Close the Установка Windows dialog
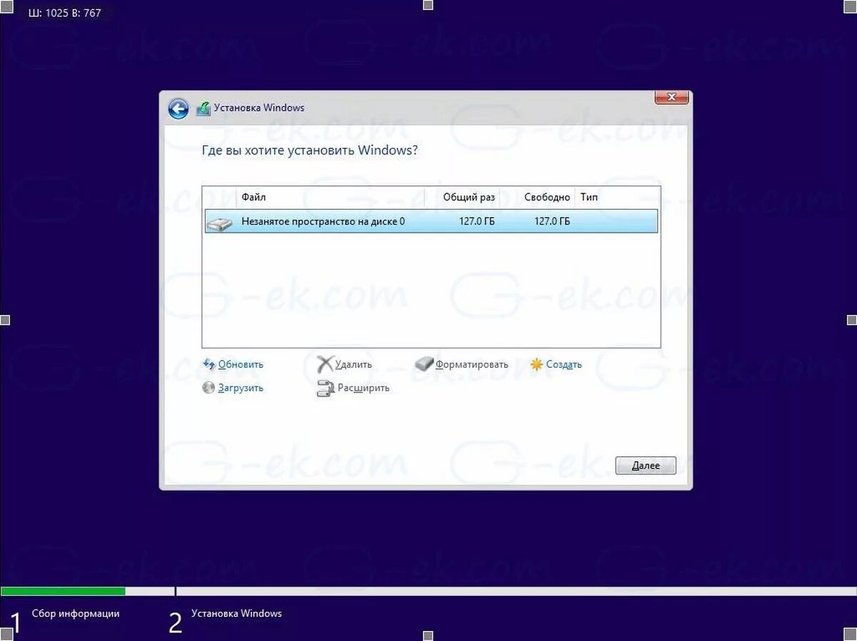This screenshot has width=857, height=641. coord(671,97)
